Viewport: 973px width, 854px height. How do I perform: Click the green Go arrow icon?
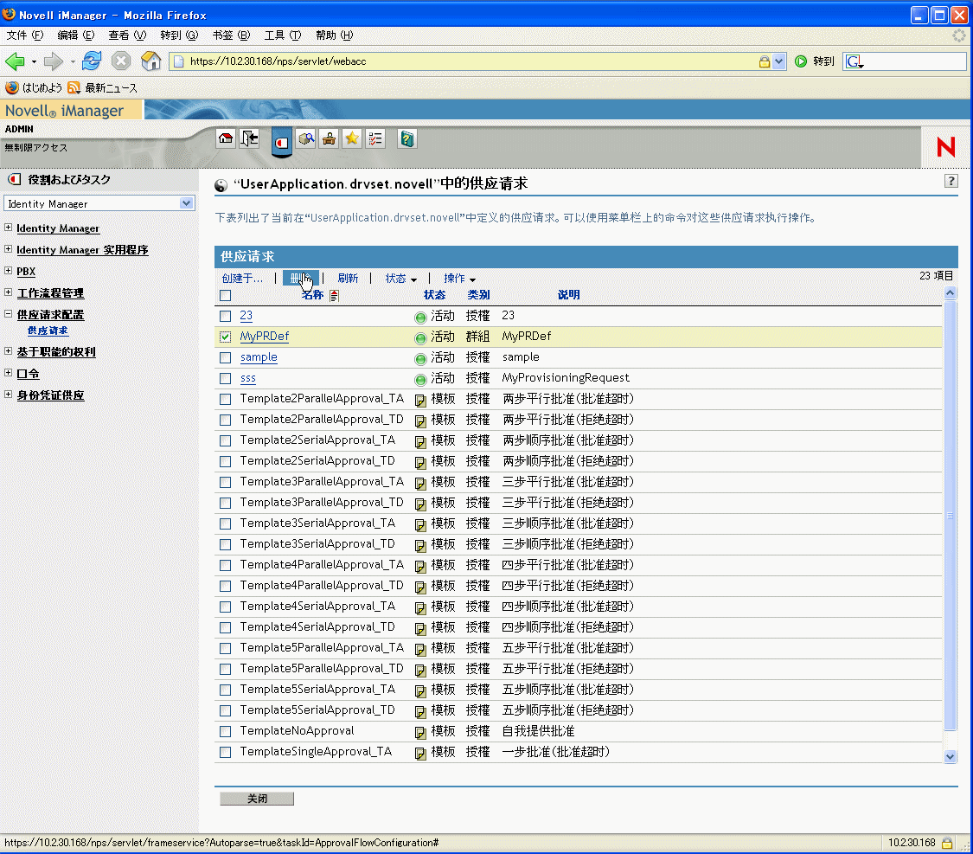pyautogui.click(x=801, y=61)
